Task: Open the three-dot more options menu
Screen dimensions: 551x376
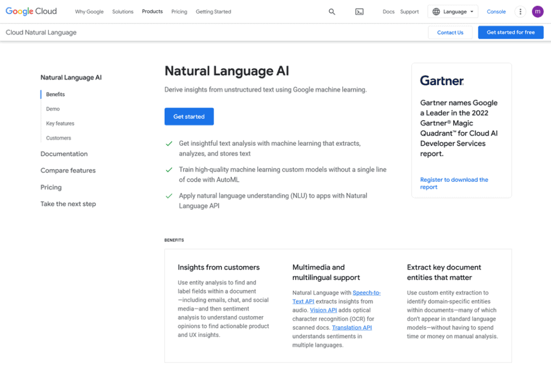Action: tap(520, 12)
